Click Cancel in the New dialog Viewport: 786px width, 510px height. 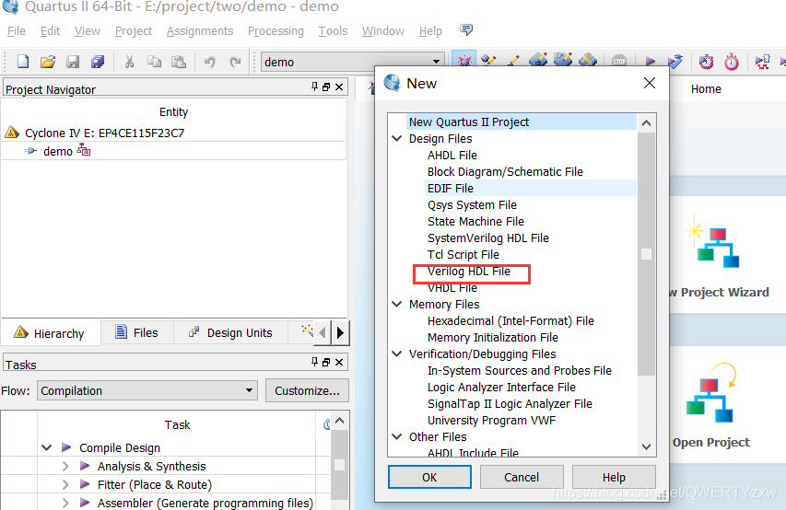[x=522, y=477]
